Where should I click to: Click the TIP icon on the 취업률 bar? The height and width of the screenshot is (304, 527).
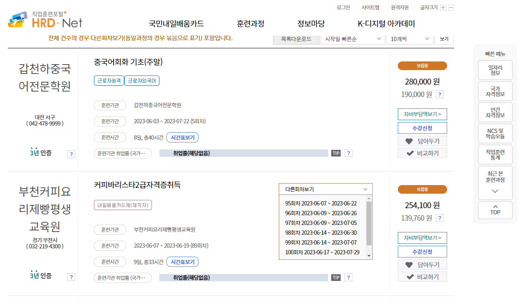(336, 153)
